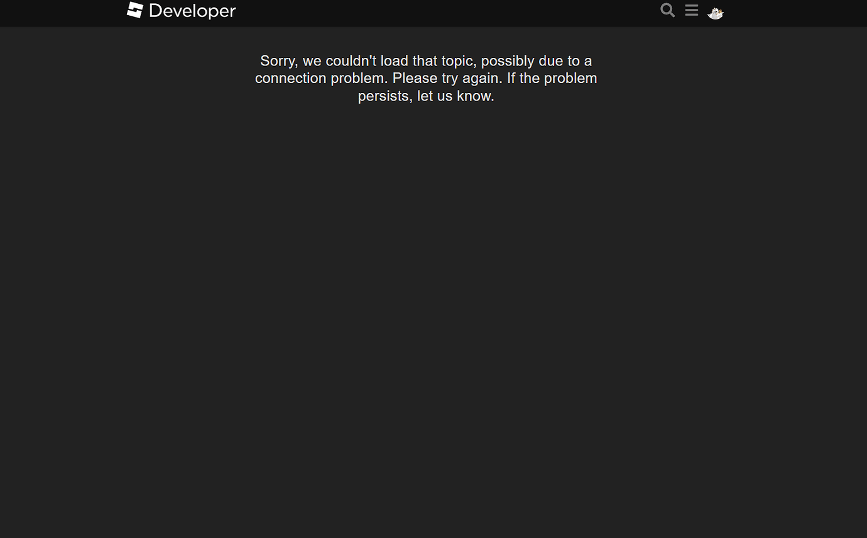Screen dimensions: 867x538
Task: Open the profile dropdown from the avatar
Action: (x=715, y=12)
